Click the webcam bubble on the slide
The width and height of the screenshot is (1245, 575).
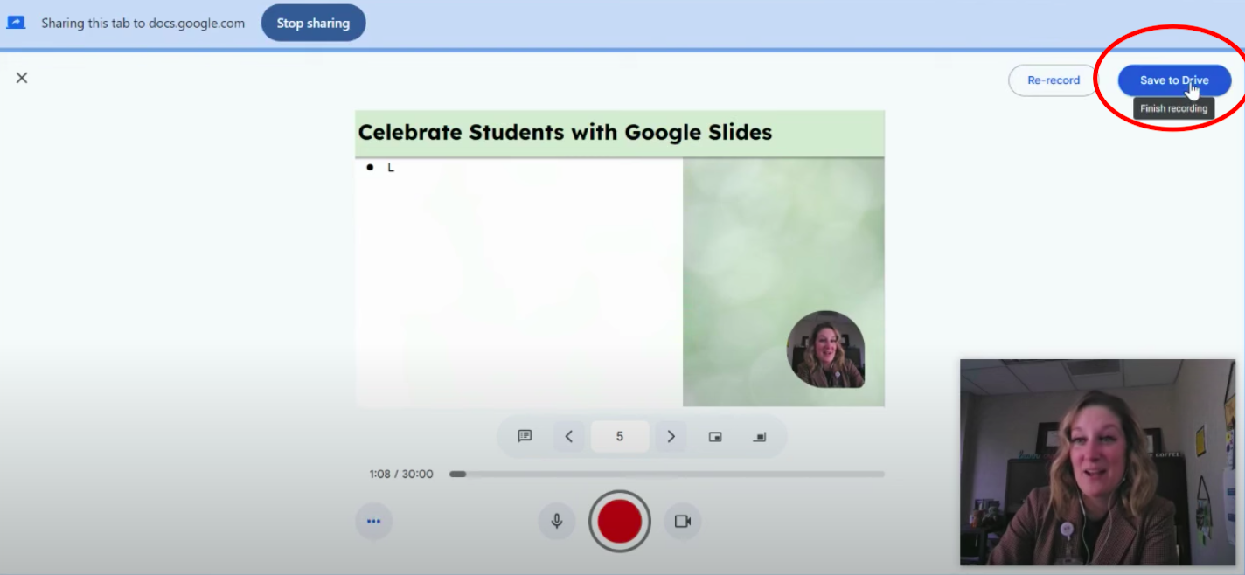click(x=825, y=350)
